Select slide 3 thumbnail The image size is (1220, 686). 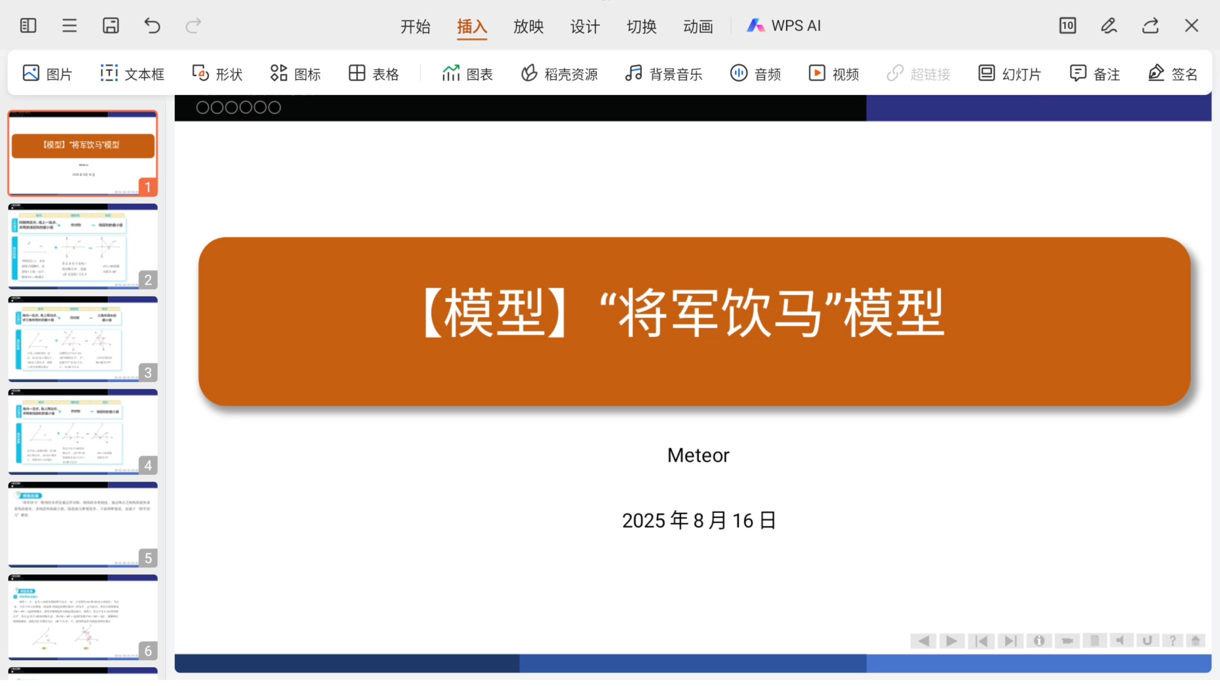click(x=83, y=339)
